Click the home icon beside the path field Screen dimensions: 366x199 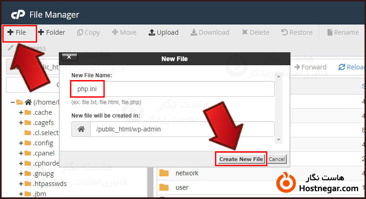[x=81, y=130]
